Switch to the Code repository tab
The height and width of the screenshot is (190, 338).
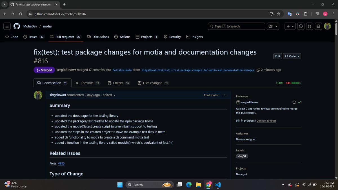(12, 37)
